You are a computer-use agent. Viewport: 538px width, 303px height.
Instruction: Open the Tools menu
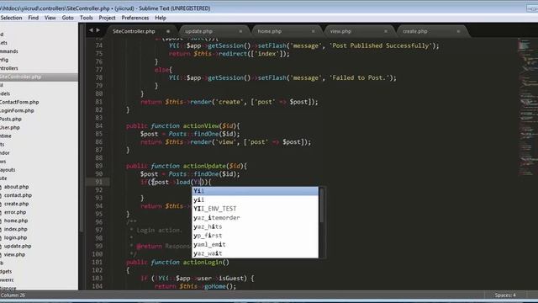pos(86,18)
